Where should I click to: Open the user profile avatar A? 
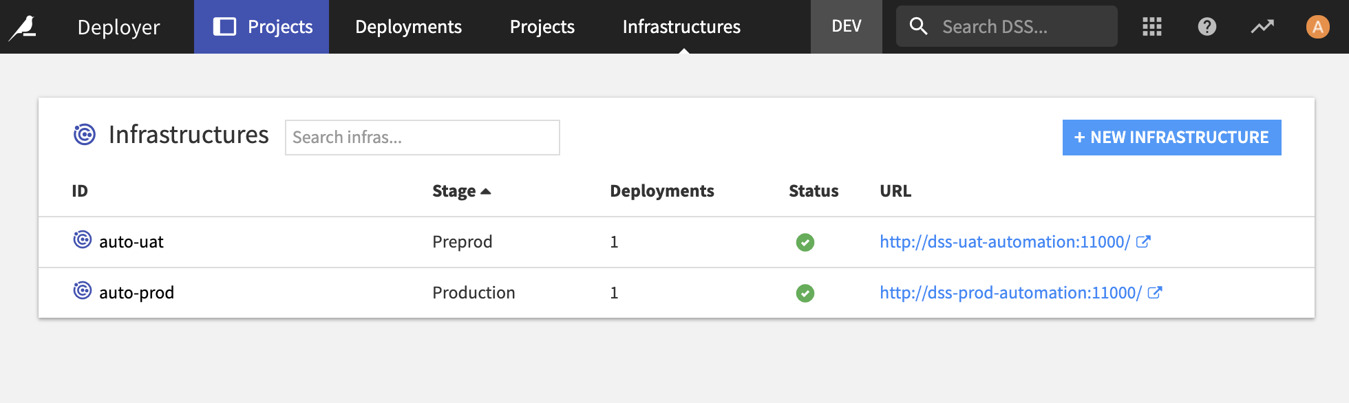(1317, 27)
